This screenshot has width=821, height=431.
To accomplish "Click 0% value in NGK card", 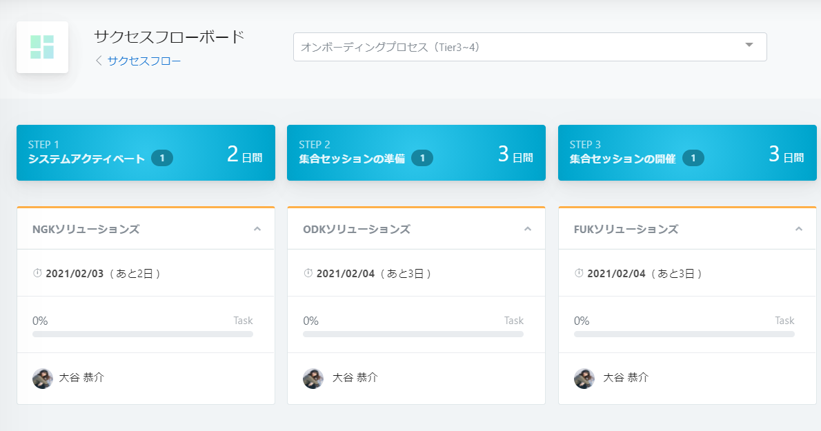I will coord(40,321).
